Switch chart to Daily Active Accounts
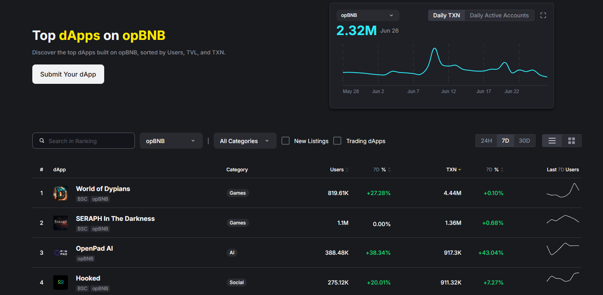 [x=499, y=15]
